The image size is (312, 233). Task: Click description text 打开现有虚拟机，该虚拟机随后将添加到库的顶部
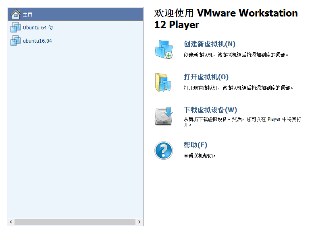click(x=238, y=88)
